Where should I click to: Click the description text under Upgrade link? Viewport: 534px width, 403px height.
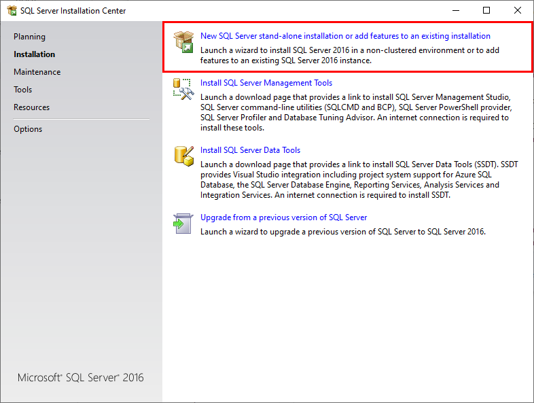coord(342,231)
